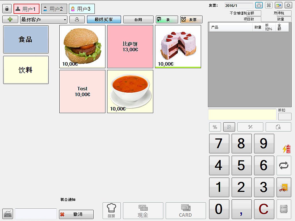This screenshot has height=221, width=295.
Task: Switch to the 用户2 tab
Action: (54, 9)
